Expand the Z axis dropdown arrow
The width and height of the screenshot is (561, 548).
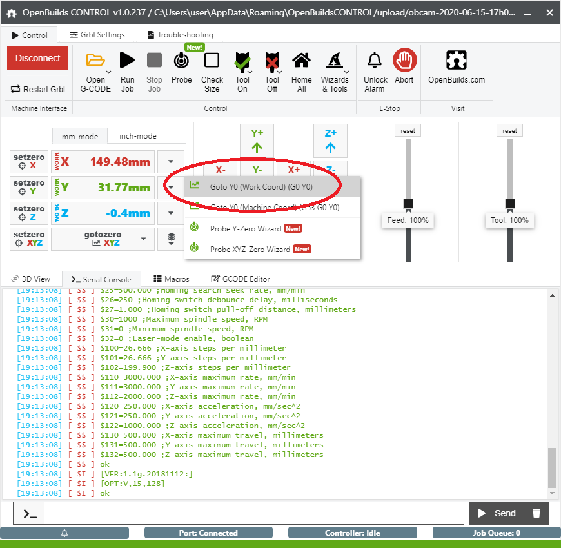[171, 213]
